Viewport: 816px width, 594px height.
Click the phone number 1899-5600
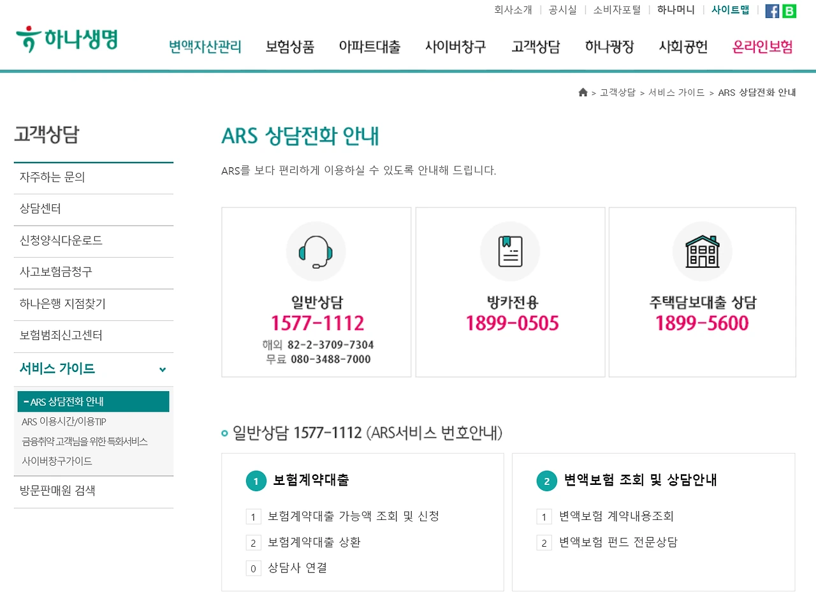click(702, 323)
